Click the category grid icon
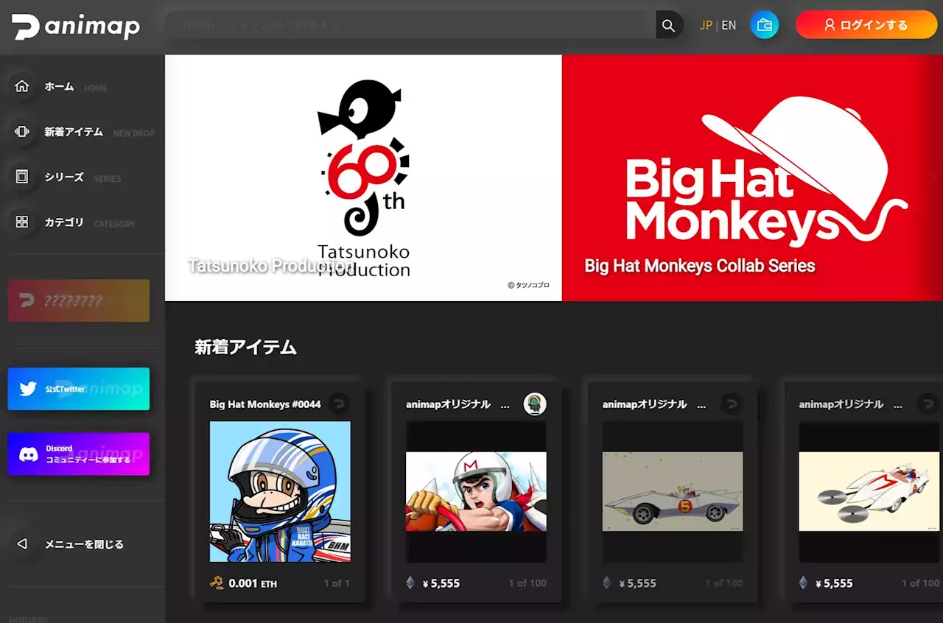 (22, 222)
